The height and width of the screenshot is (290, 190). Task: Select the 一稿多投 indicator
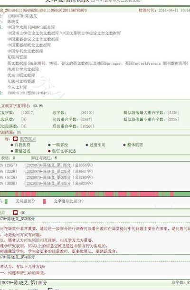[x=58, y=145]
